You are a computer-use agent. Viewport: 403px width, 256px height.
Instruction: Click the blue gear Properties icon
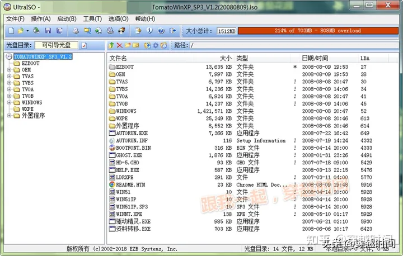tap(156, 45)
